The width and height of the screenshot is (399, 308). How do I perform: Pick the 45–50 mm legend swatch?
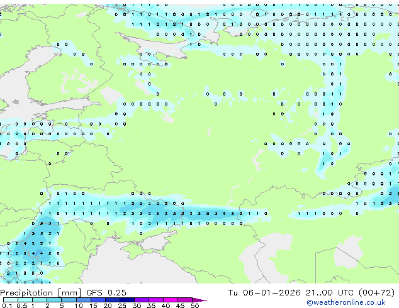[x=185, y=300]
